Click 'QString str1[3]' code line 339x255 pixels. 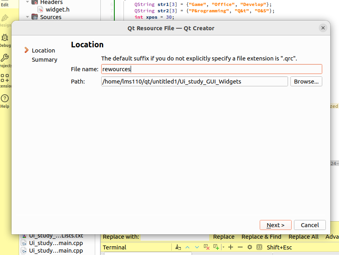tap(203, 4)
